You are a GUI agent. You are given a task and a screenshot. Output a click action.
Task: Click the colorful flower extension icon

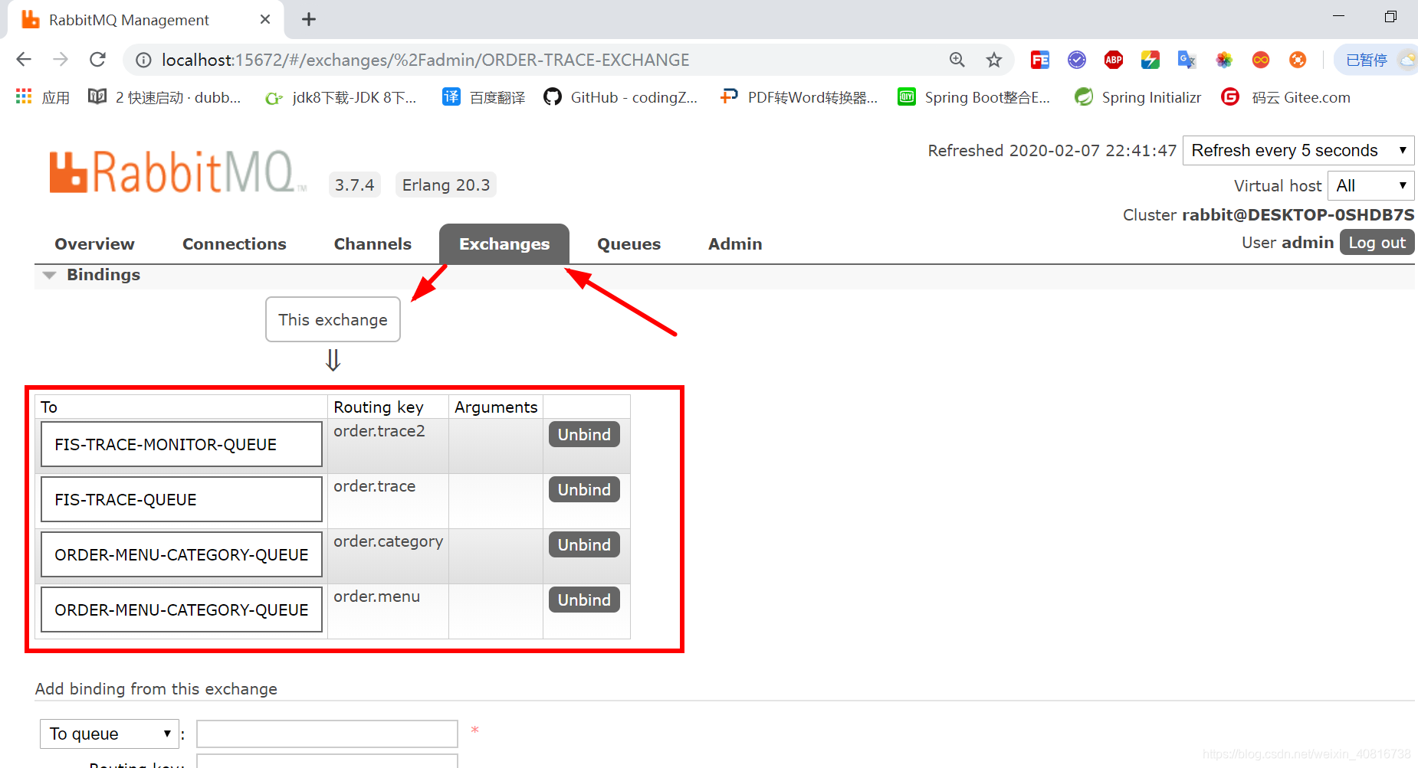(1224, 60)
